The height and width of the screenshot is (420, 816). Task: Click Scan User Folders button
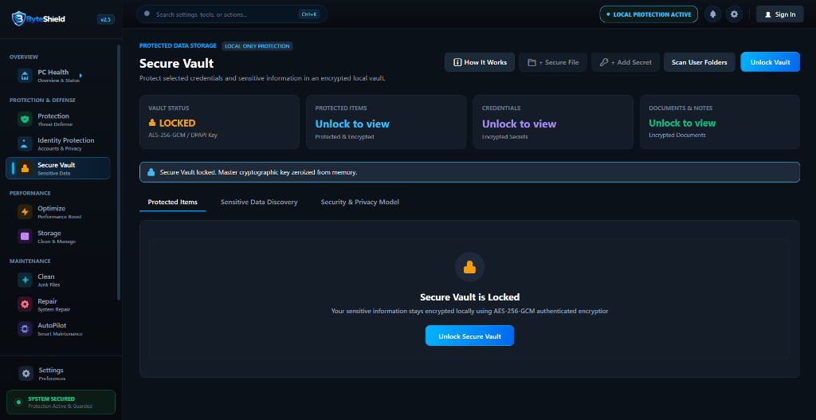click(700, 62)
